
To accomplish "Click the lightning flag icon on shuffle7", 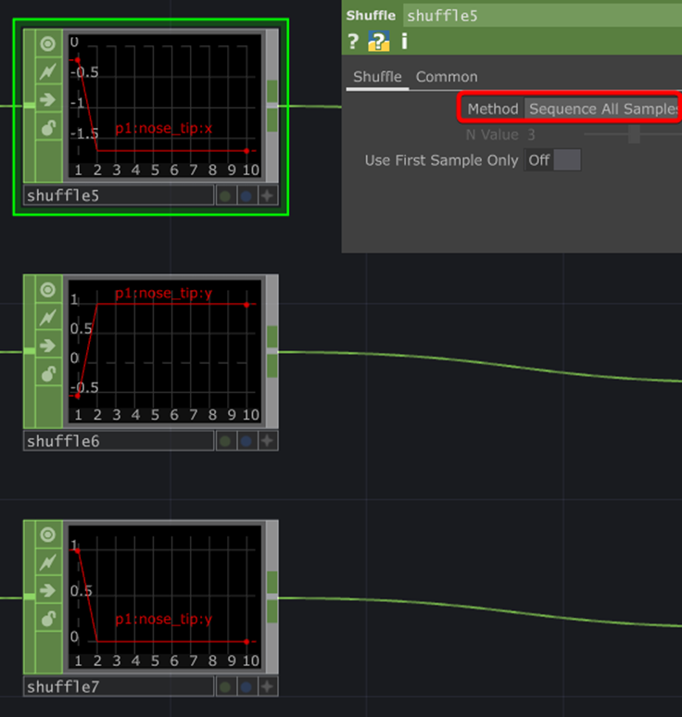I will 47,563.
